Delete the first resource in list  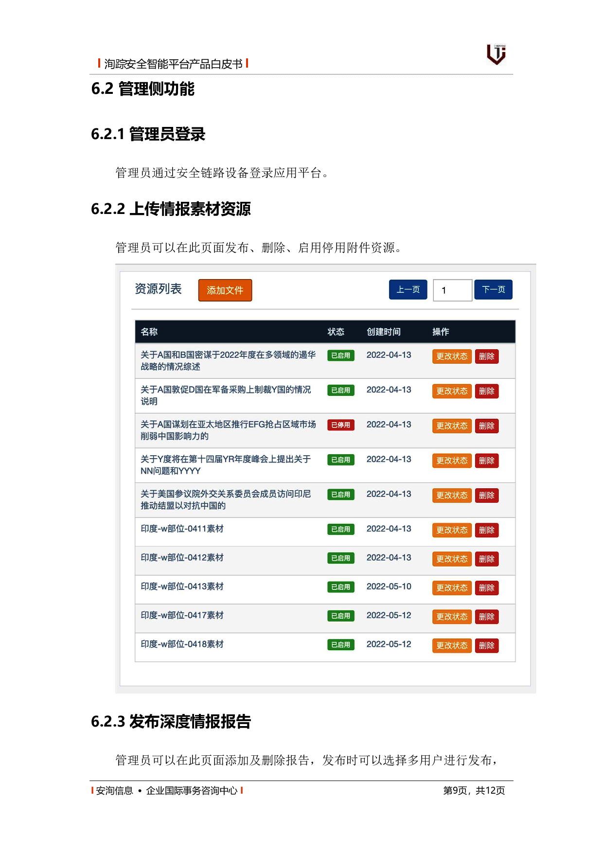(486, 356)
